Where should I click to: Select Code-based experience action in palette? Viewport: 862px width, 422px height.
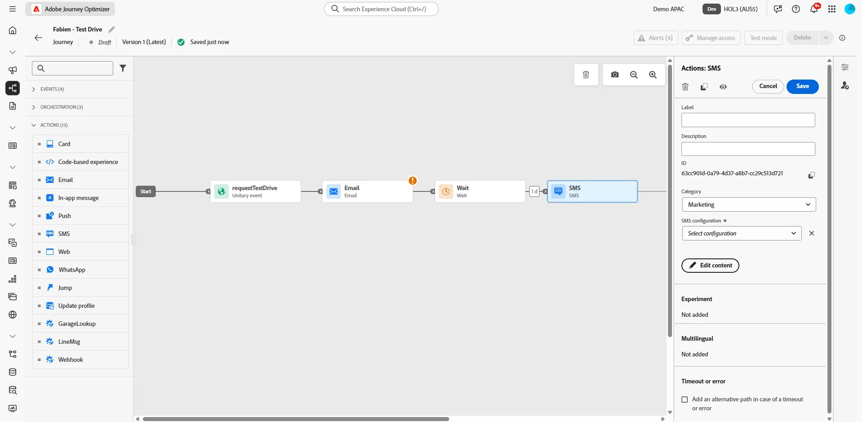click(x=81, y=162)
